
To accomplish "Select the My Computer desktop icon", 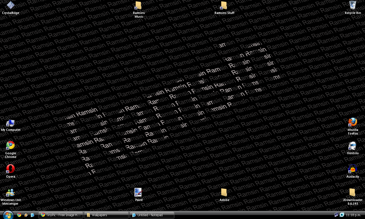I will (x=11, y=123).
